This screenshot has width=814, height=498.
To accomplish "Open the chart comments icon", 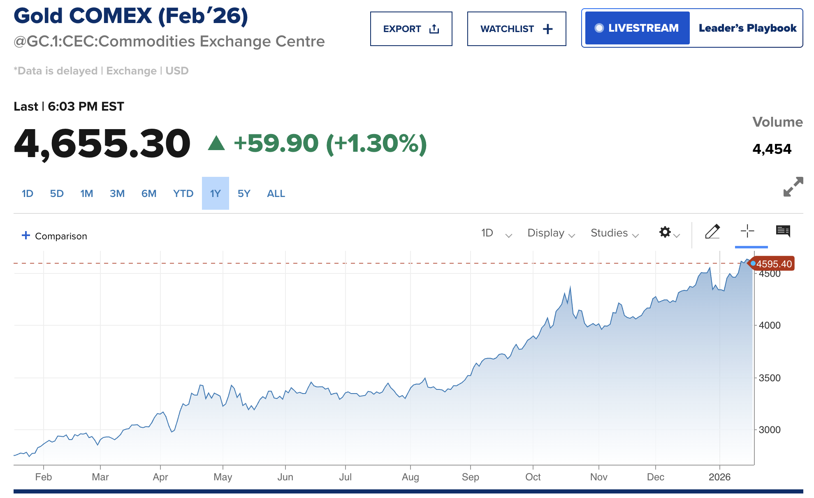I will click(x=783, y=231).
